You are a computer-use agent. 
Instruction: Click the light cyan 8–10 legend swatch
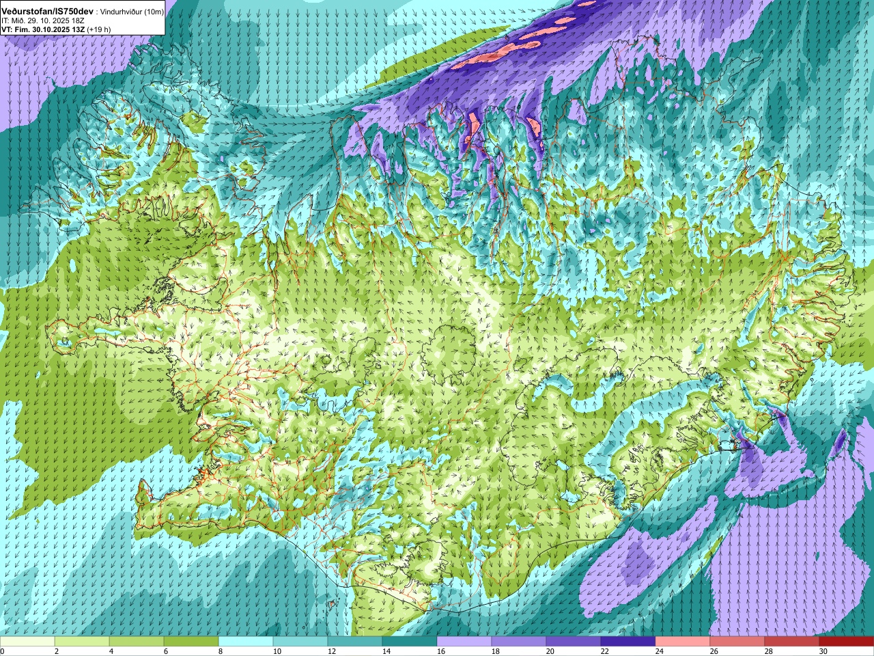coord(246,642)
